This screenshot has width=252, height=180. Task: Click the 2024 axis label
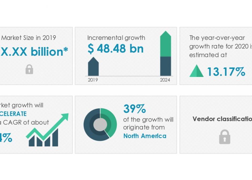[x=165, y=80]
